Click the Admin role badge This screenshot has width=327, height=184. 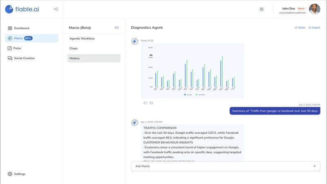pyautogui.click(x=301, y=9)
